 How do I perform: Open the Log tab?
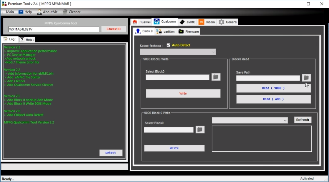coord(10,39)
